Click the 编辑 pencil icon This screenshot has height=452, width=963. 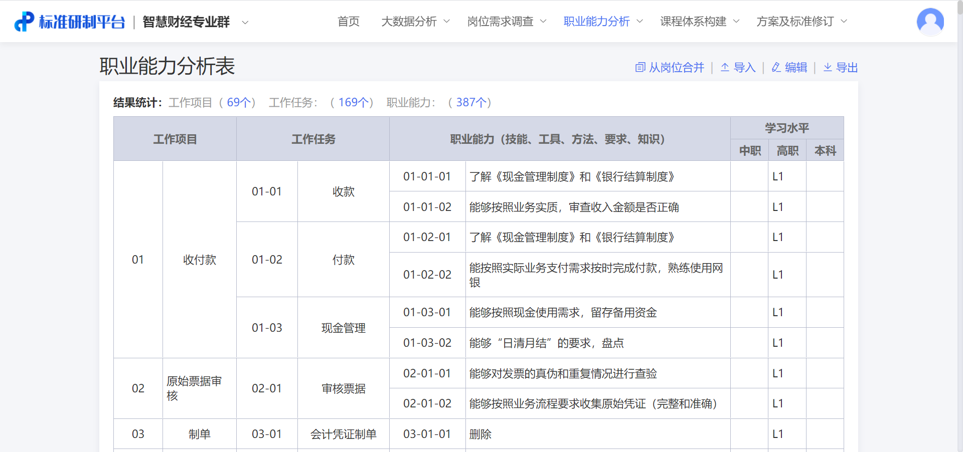pos(776,68)
